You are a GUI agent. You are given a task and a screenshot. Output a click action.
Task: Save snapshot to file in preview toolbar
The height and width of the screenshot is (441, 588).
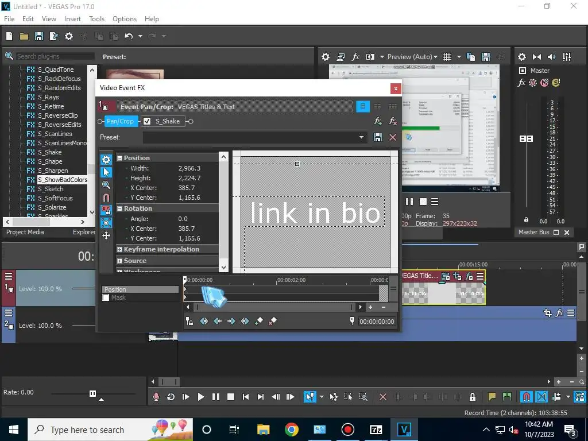[486, 57]
